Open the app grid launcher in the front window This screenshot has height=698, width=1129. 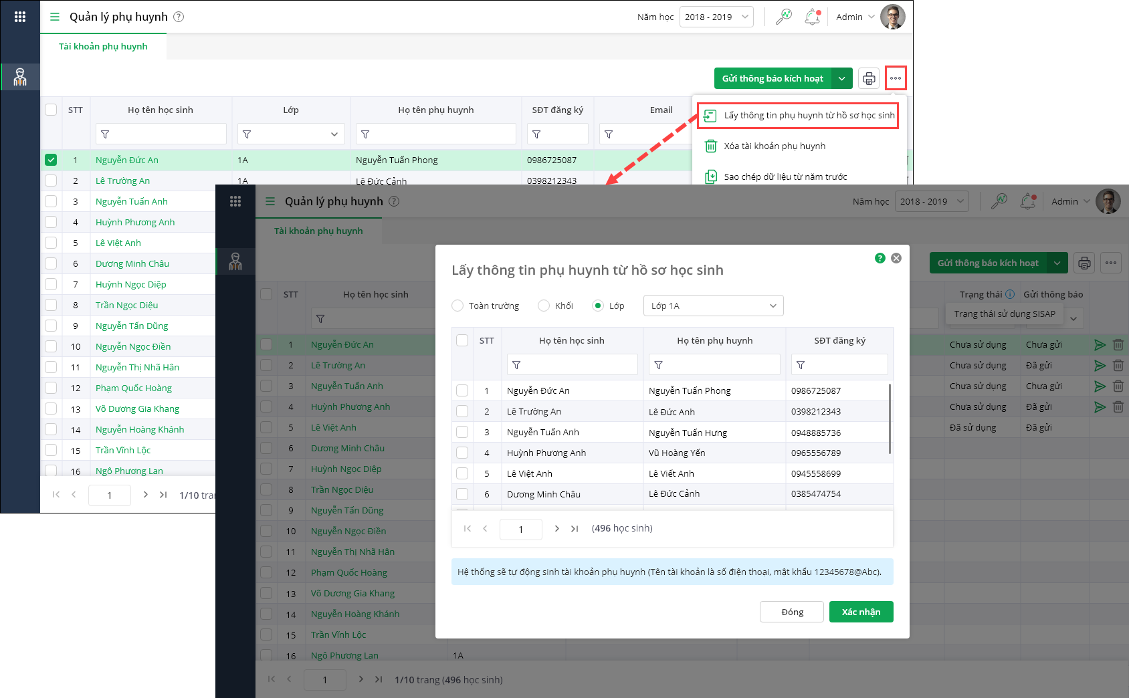click(235, 201)
